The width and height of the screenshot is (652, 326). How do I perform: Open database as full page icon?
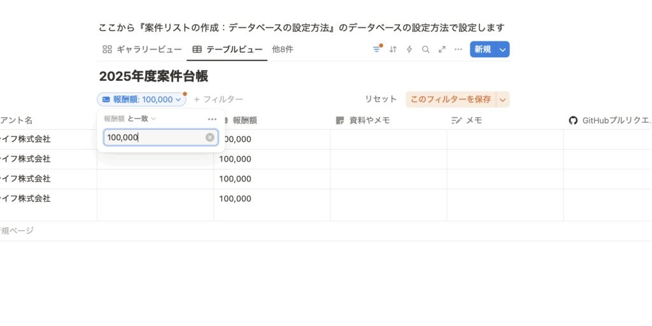pyautogui.click(x=442, y=50)
